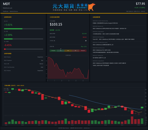Viewport: 148px width, 130px height.
Task: Click the Healthcare - Medical Devices label
Action: pos(10,11)
